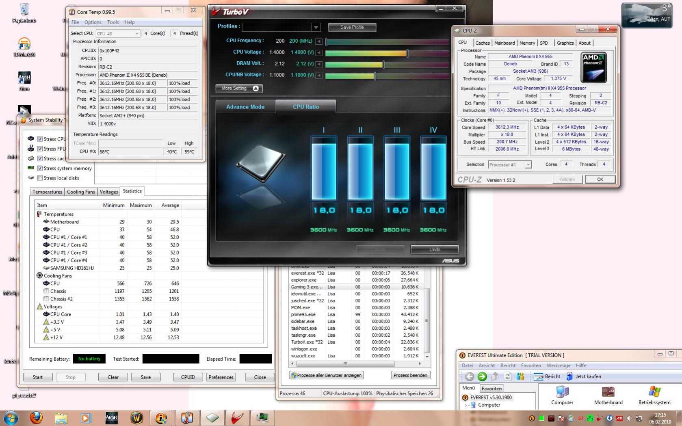Launch Firefox from the taskbar

pyautogui.click(x=36, y=418)
